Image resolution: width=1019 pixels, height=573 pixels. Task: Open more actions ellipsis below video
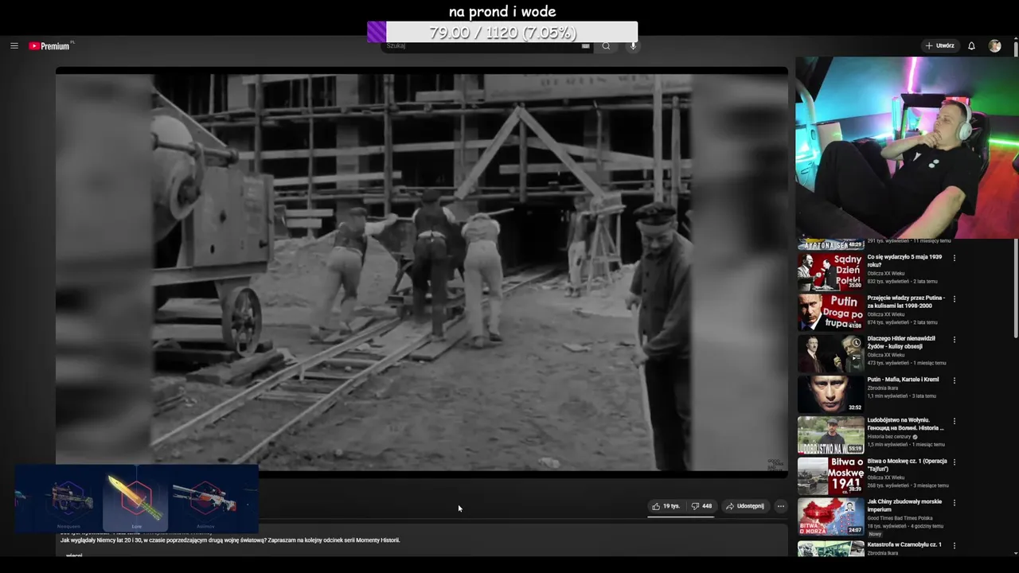[781, 506]
